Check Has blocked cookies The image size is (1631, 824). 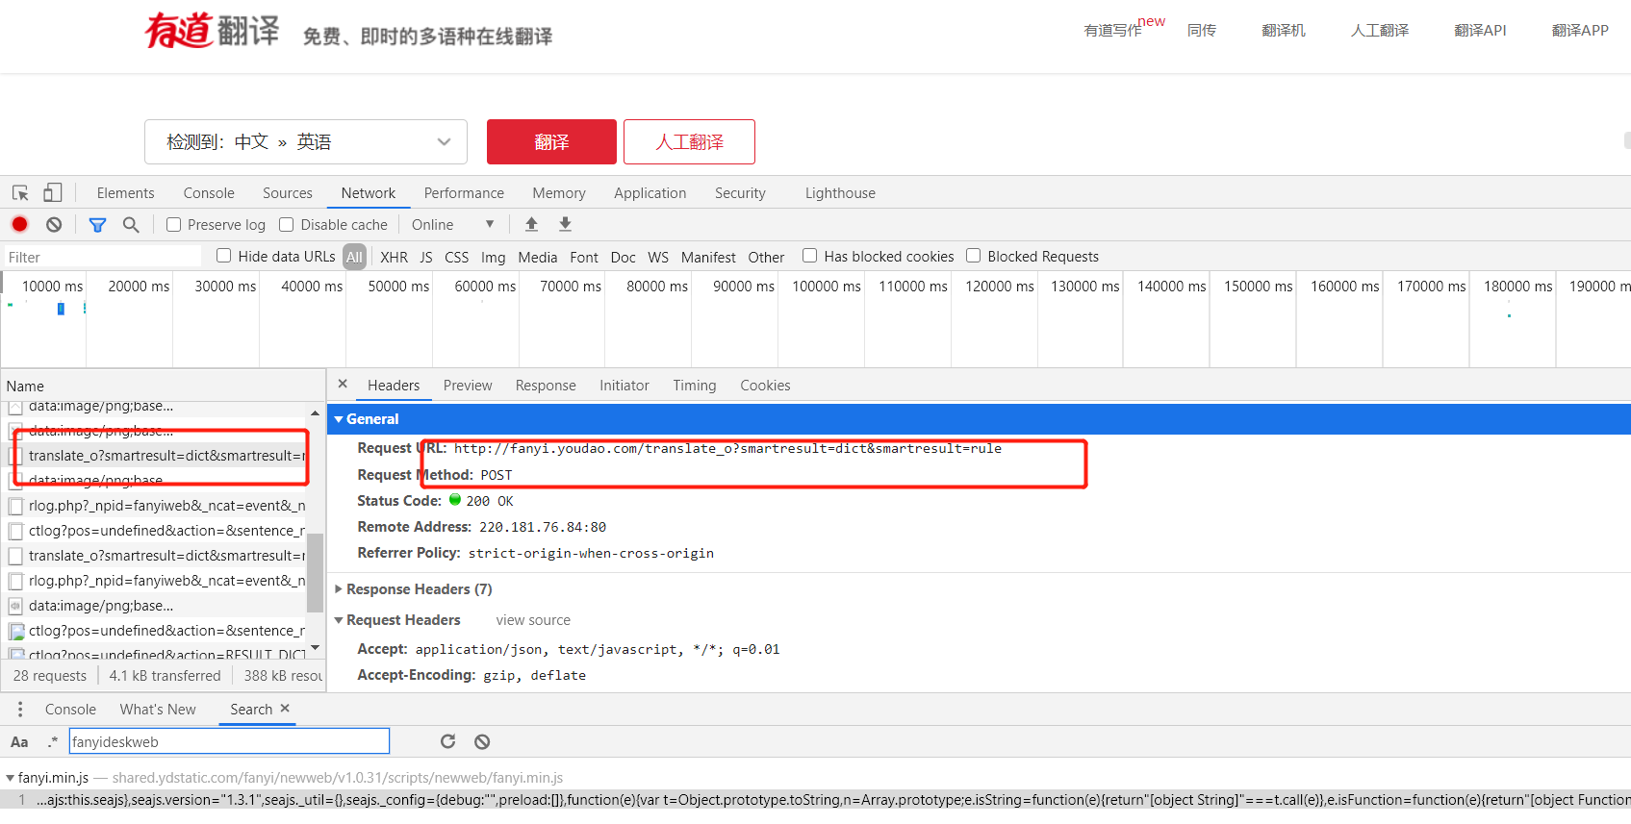point(809,255)
